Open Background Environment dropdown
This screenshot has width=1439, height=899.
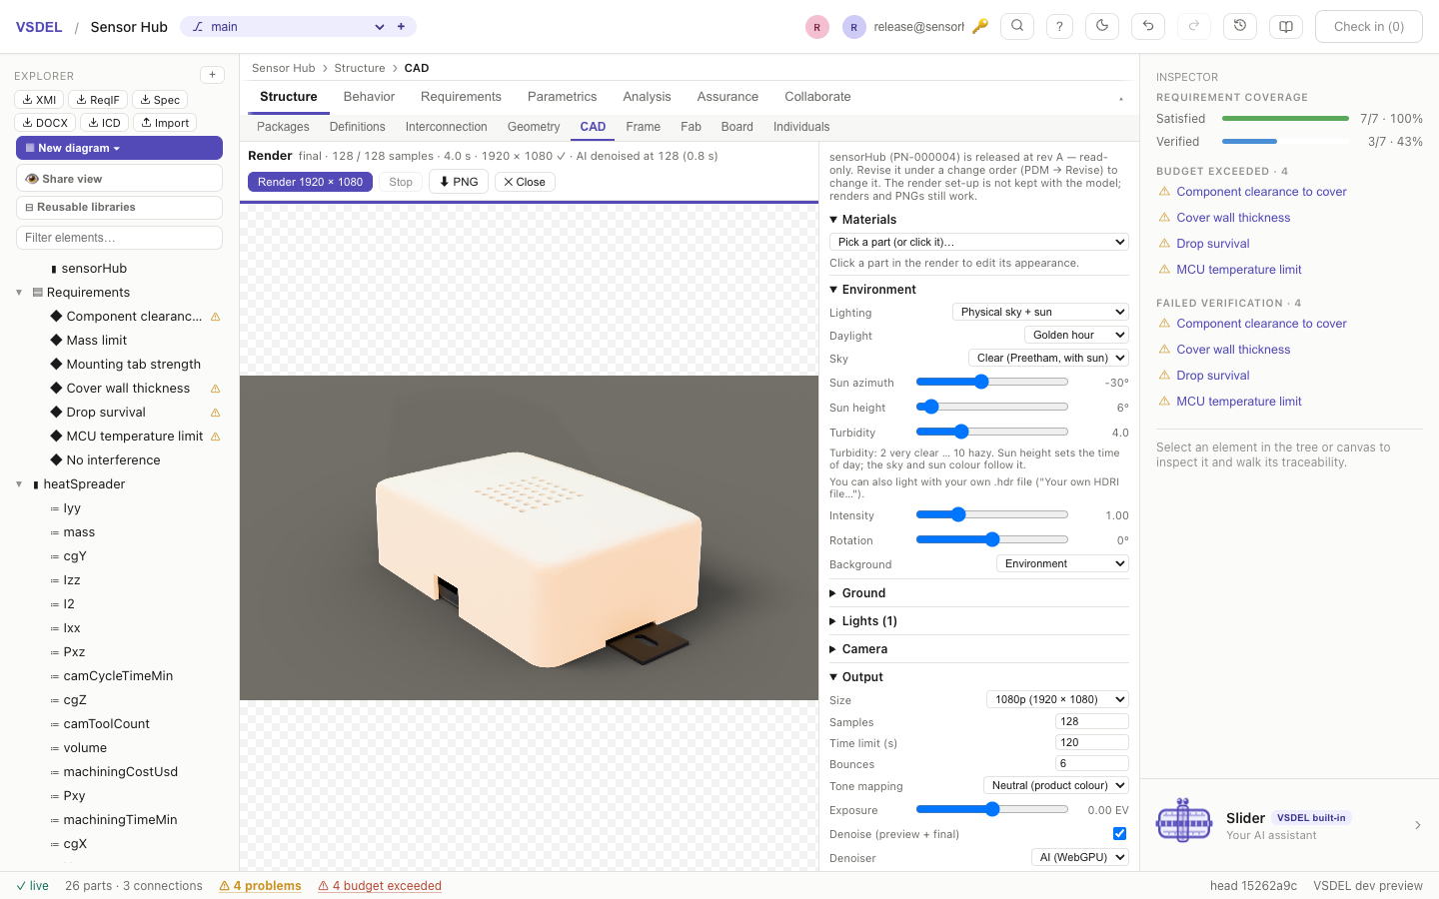1062,563
